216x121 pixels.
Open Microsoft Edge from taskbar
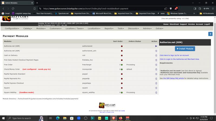tap(58, 118)
